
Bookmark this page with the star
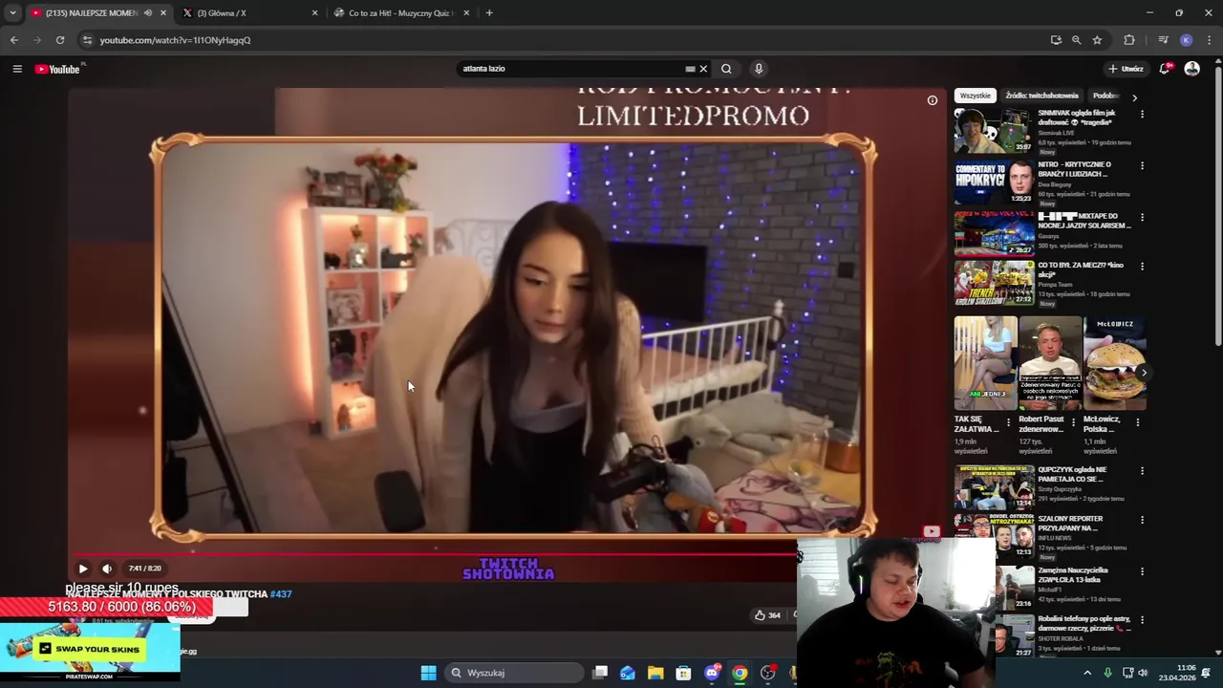pyautogui.click(x=1097, y=40)
